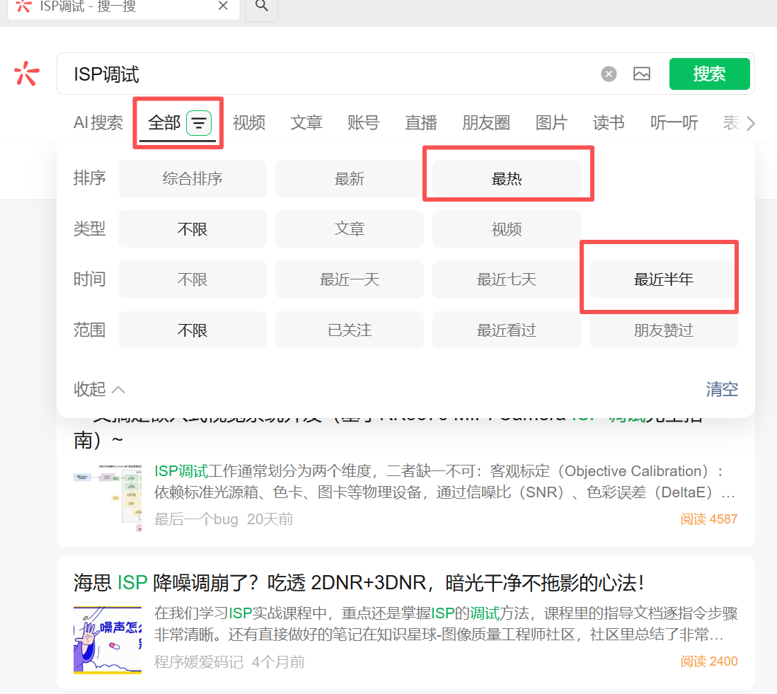Open the 海思 ISP 降噪调崩了 article title
The width and height of the screenshot is (777, 694).
(359, 582)
